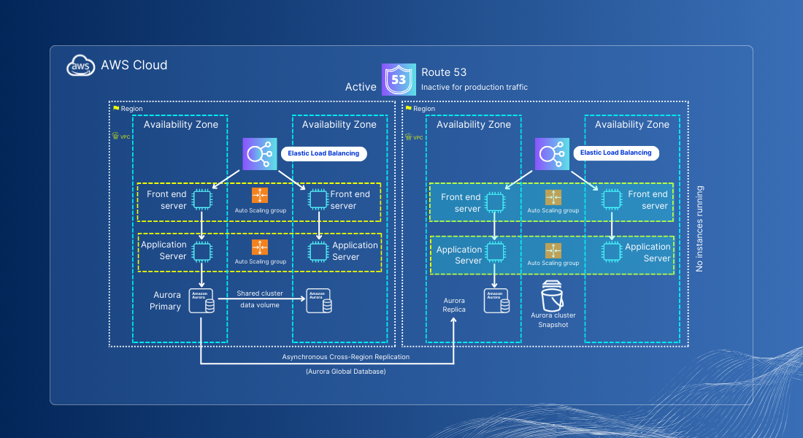Click the "Aurora Primary" label
Image resolution: width=803 pixels, height=438 pixels.
click(x=166, y=301)
